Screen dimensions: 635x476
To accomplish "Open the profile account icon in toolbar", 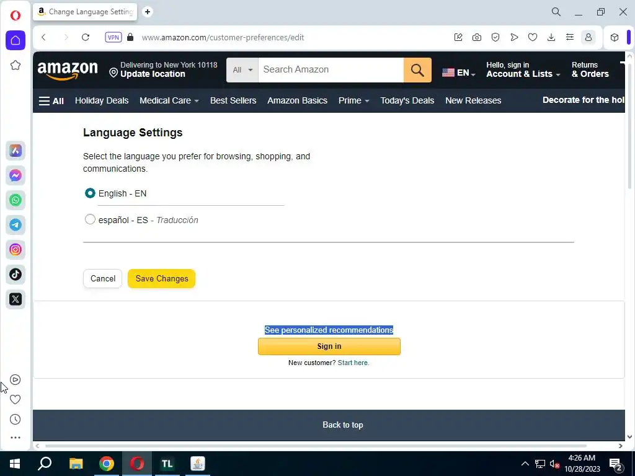I will pyautogui.click(x=588, y=37).
